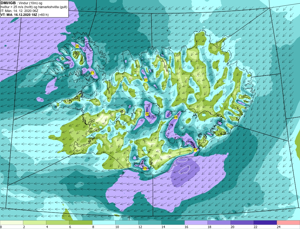Click the legend scale value '18'
Screen dimensions: 300x229
[x=209, y=227]
